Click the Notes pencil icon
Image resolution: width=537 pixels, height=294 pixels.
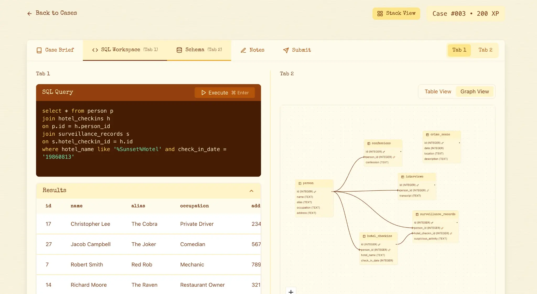click(243, 50)
